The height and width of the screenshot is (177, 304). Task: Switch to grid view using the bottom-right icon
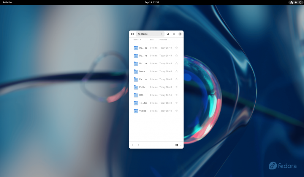pos(177,145)
